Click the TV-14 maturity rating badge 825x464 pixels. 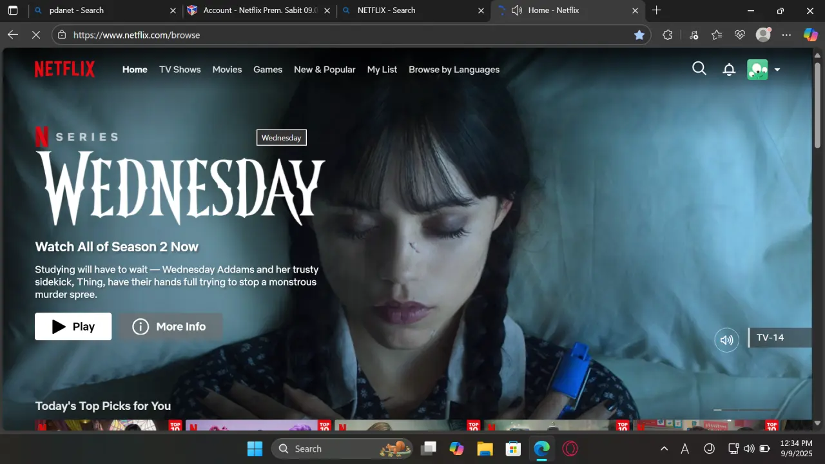click(779, 338)
